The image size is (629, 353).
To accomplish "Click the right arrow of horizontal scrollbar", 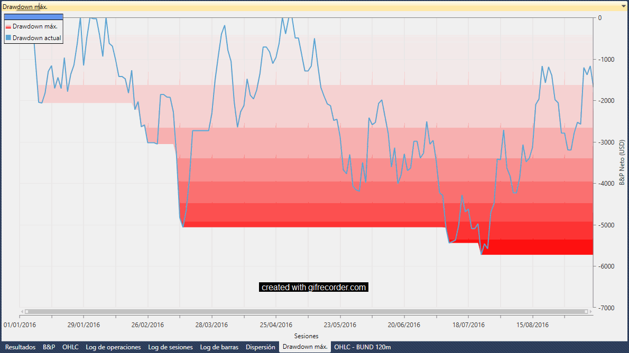I will pyautogui.click(x=590, y=311).
